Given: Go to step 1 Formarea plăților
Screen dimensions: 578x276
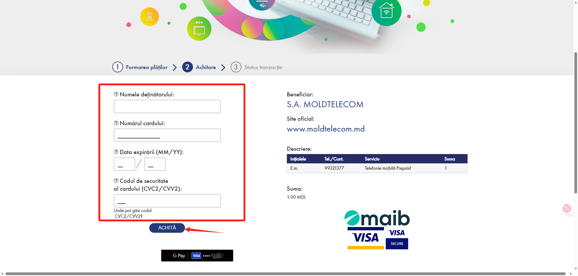Looking at the screenshot, I should click(140, 67).
